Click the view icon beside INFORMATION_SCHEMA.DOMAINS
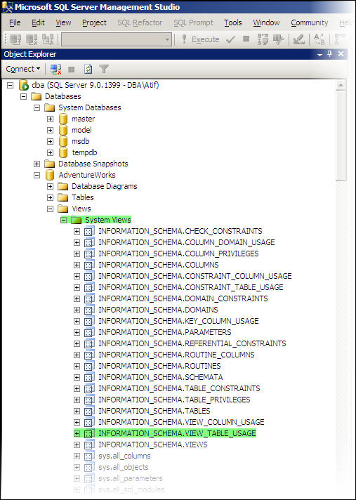Viewport: 356px width, 500px height. click(x=90, y=310)
